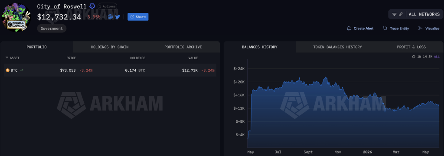Click the orange Bitcoin icon in BTC row

8,70
